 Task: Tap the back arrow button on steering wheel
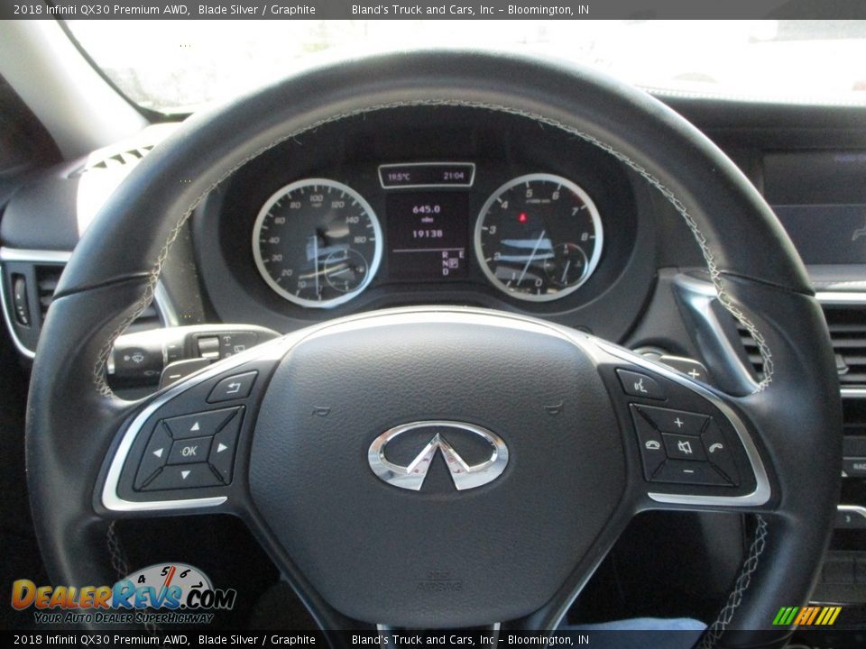(233, 387)
